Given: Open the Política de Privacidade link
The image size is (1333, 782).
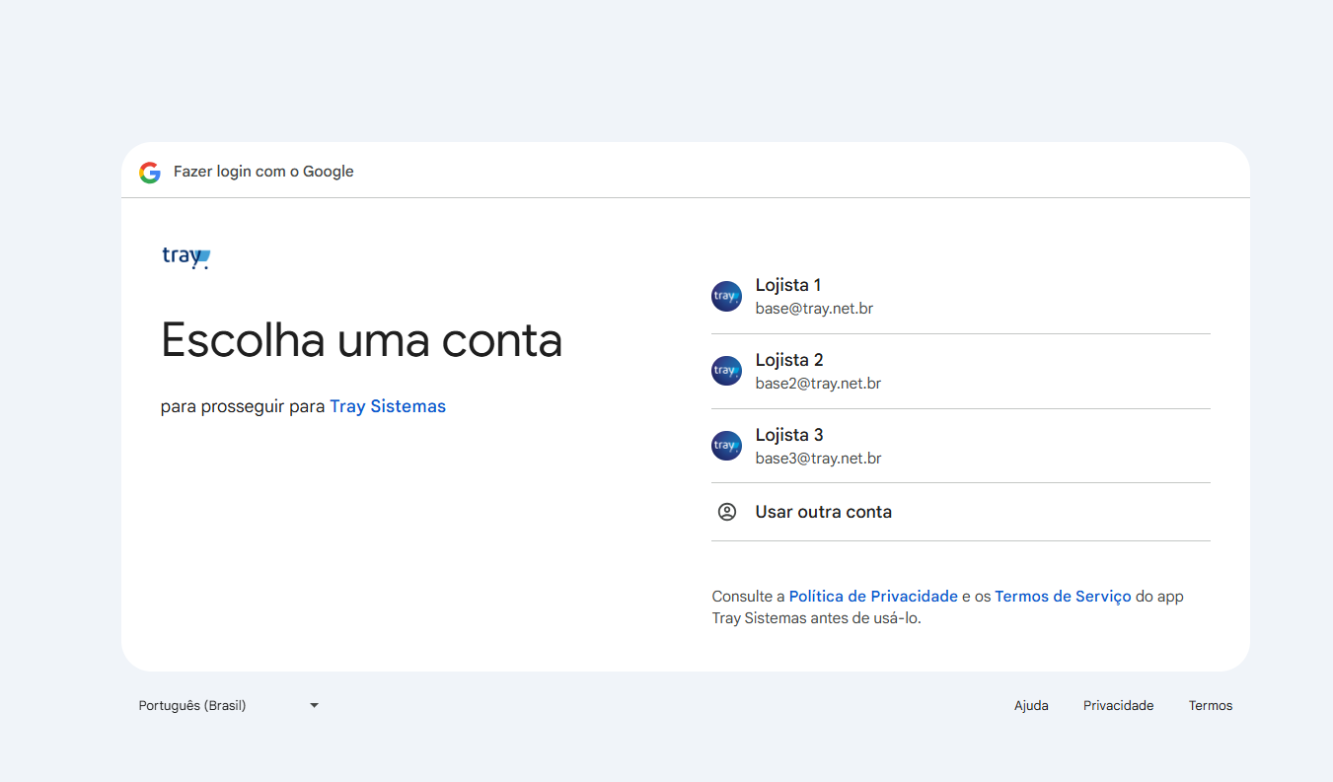Looking at the screenshot, I should tap(873, 597).
